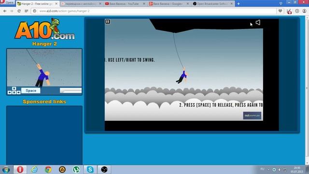Open the Windows Start menu
The height and width of the screenshot is (174, 309).
tap(6, 170)
